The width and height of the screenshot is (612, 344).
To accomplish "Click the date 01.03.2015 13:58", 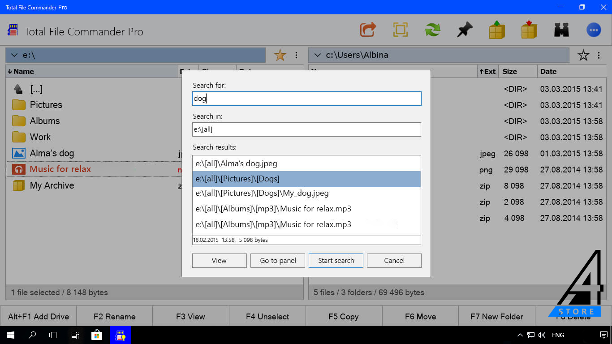I will pos(571,153).
